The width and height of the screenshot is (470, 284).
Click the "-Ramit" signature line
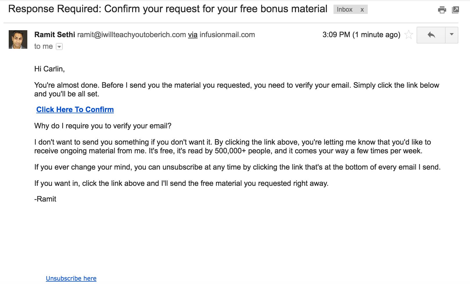pos(45,199)
